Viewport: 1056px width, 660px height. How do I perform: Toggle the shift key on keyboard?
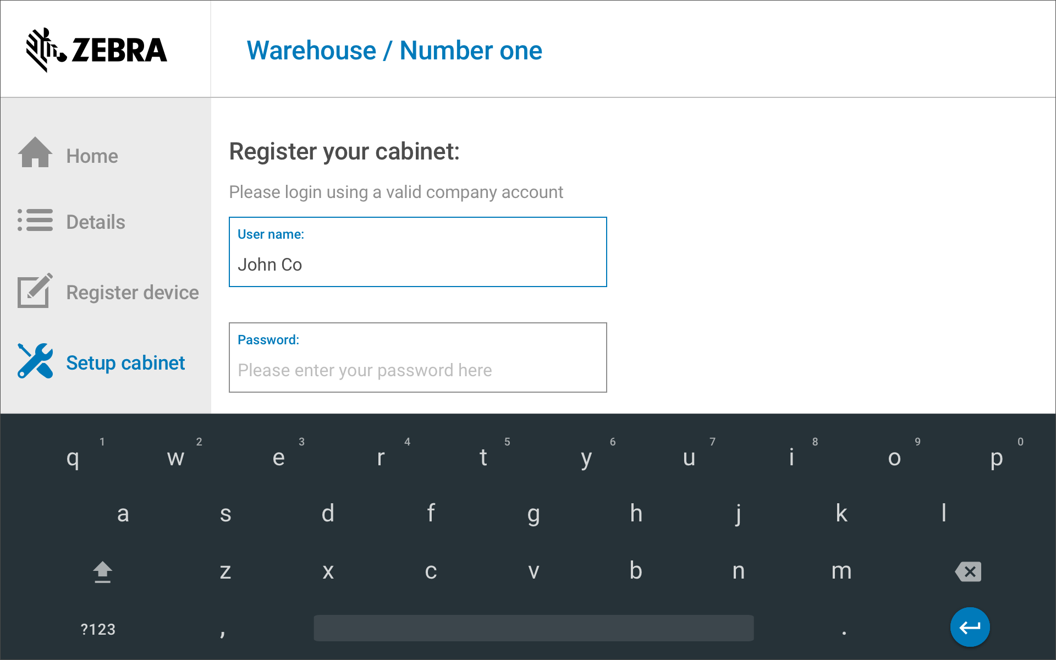pyautogui.click(x=102, y=572)
